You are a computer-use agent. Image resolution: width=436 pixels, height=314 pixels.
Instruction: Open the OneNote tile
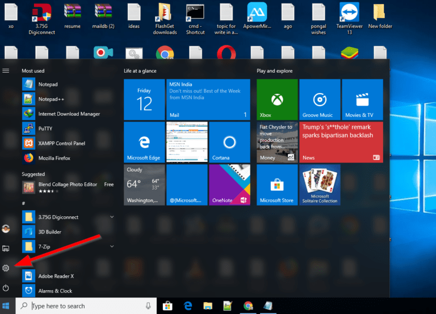tap(229, 185)
